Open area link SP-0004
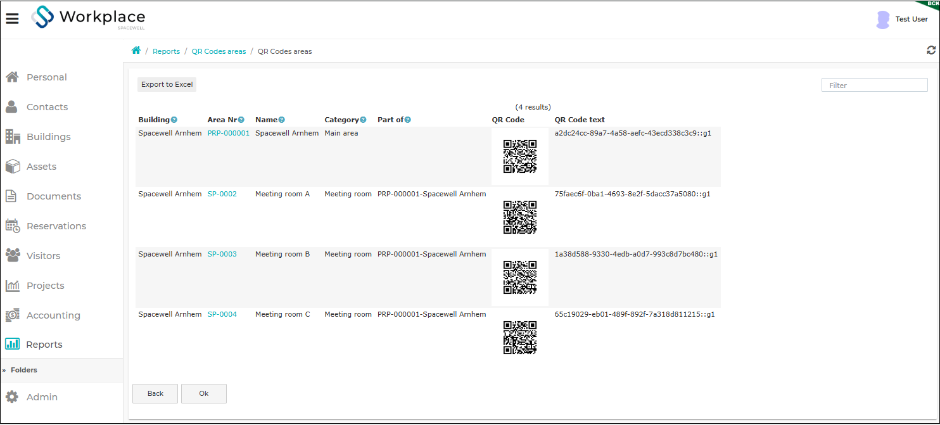This screenshot has width=940, height=425. [222, 315]
